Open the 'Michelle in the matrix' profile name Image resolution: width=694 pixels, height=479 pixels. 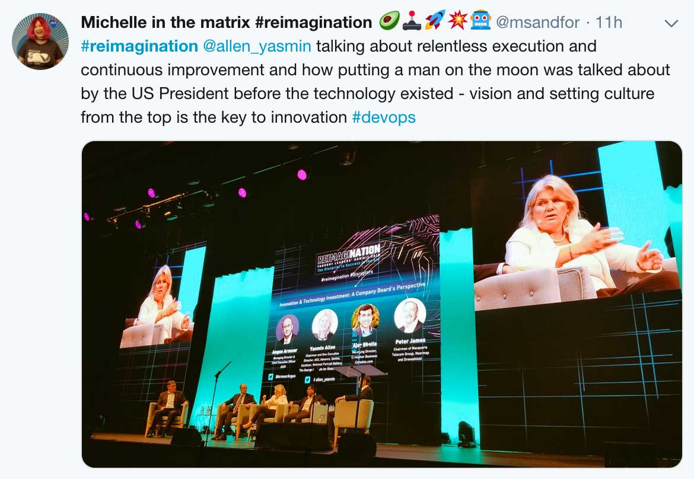[166, 22]
